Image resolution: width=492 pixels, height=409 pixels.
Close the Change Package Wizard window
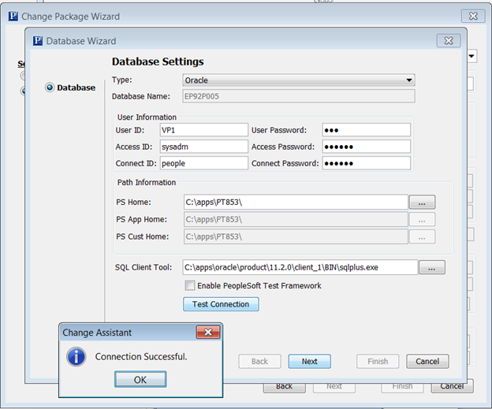point(473,16)
